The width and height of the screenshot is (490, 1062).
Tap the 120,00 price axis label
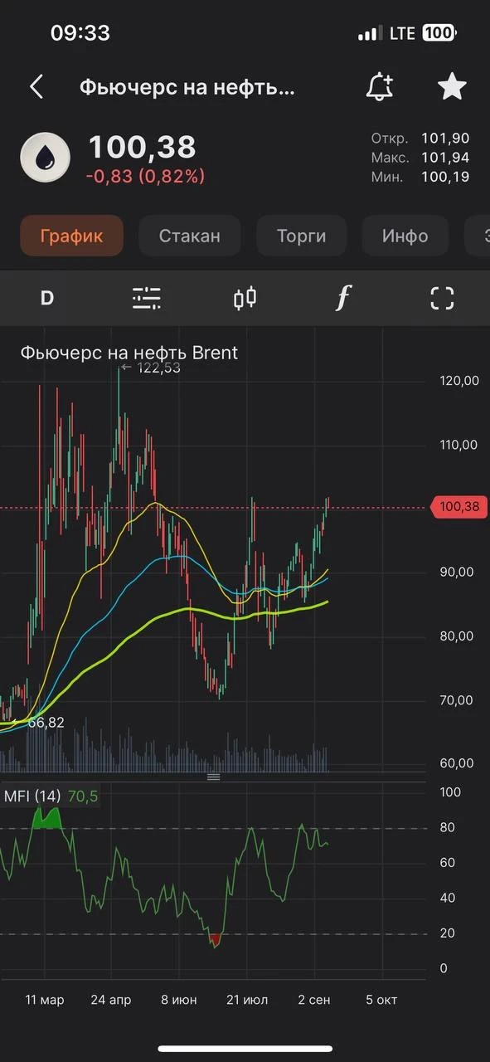pos(458,381)
